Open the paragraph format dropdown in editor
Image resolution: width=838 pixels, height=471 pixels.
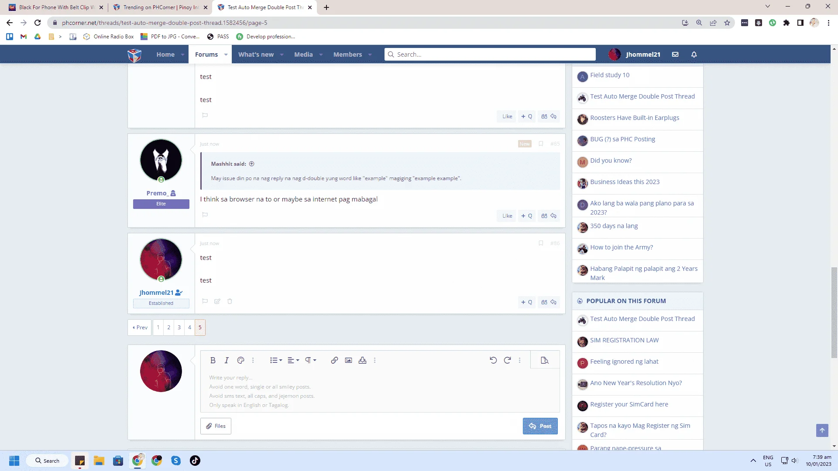pyautogui.click(x=310, y=360)
